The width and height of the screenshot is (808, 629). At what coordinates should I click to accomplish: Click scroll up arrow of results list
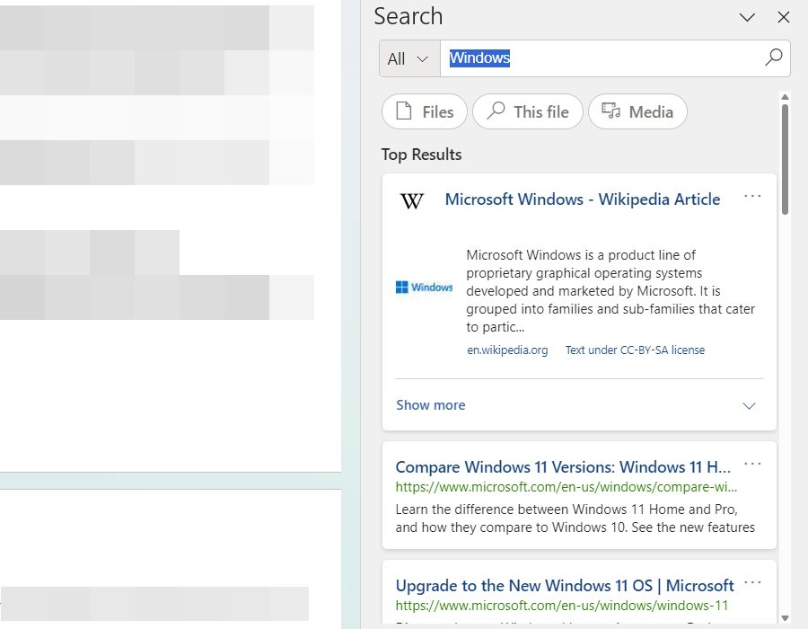[785, 97]
